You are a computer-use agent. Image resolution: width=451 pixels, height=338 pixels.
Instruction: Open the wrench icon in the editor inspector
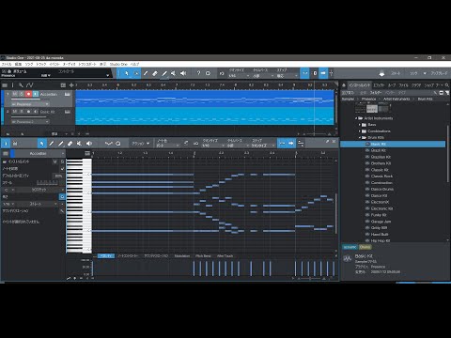[62, 211]
